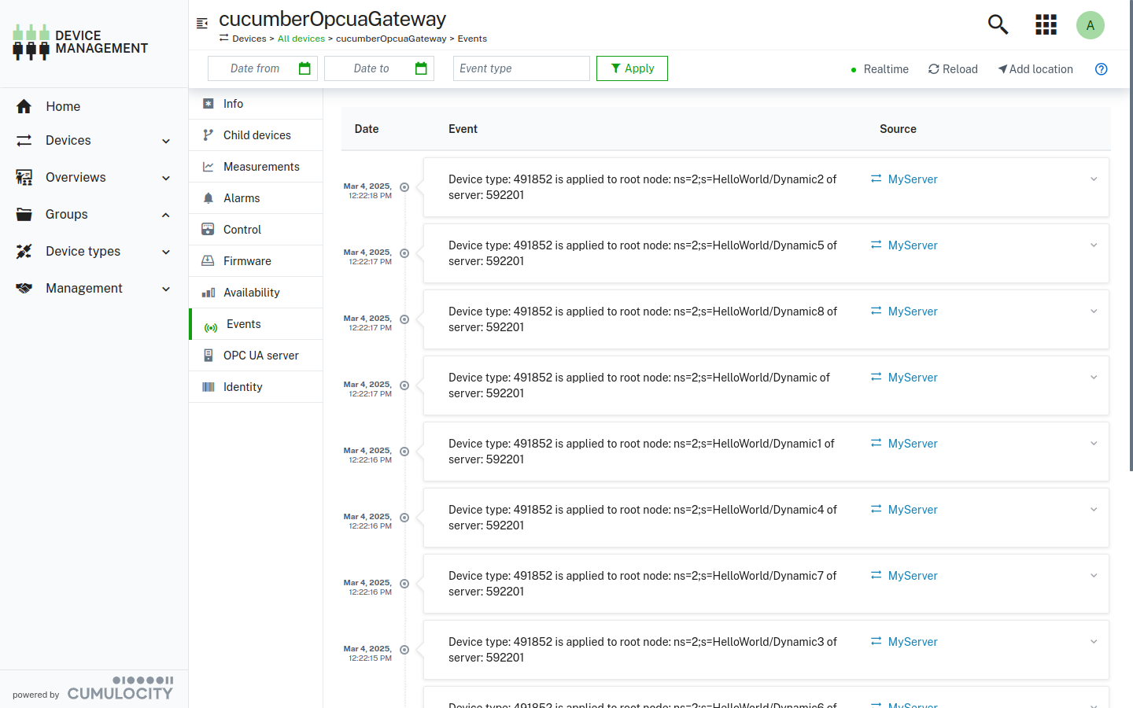Expand the Dynamic8 event row details
The image size is (1133, 708).
pos(1093,312)
